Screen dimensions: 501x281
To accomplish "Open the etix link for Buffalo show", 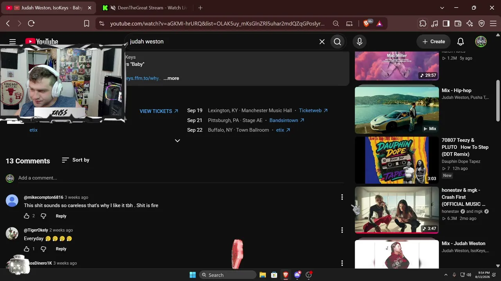I will [x=283, y=130].
